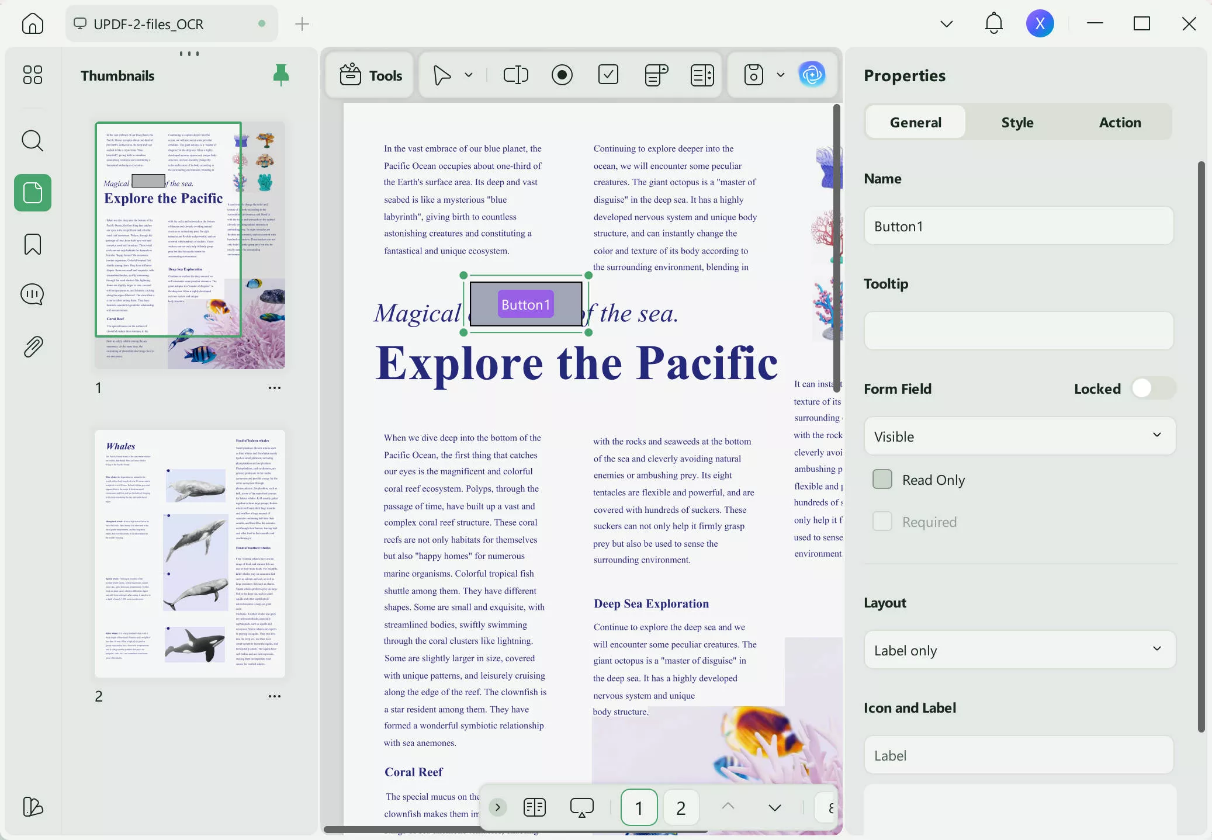This screenshot has height=840, width=1212.
Task: Toggle the Locked switch
Action: pos(1152,388)
